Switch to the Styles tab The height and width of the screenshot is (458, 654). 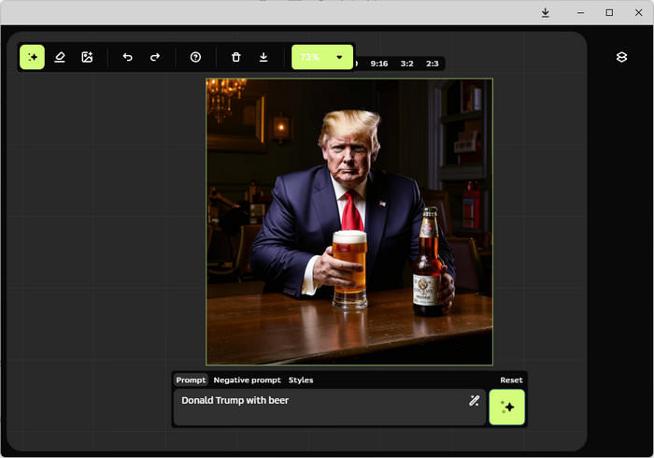[301, 380]
